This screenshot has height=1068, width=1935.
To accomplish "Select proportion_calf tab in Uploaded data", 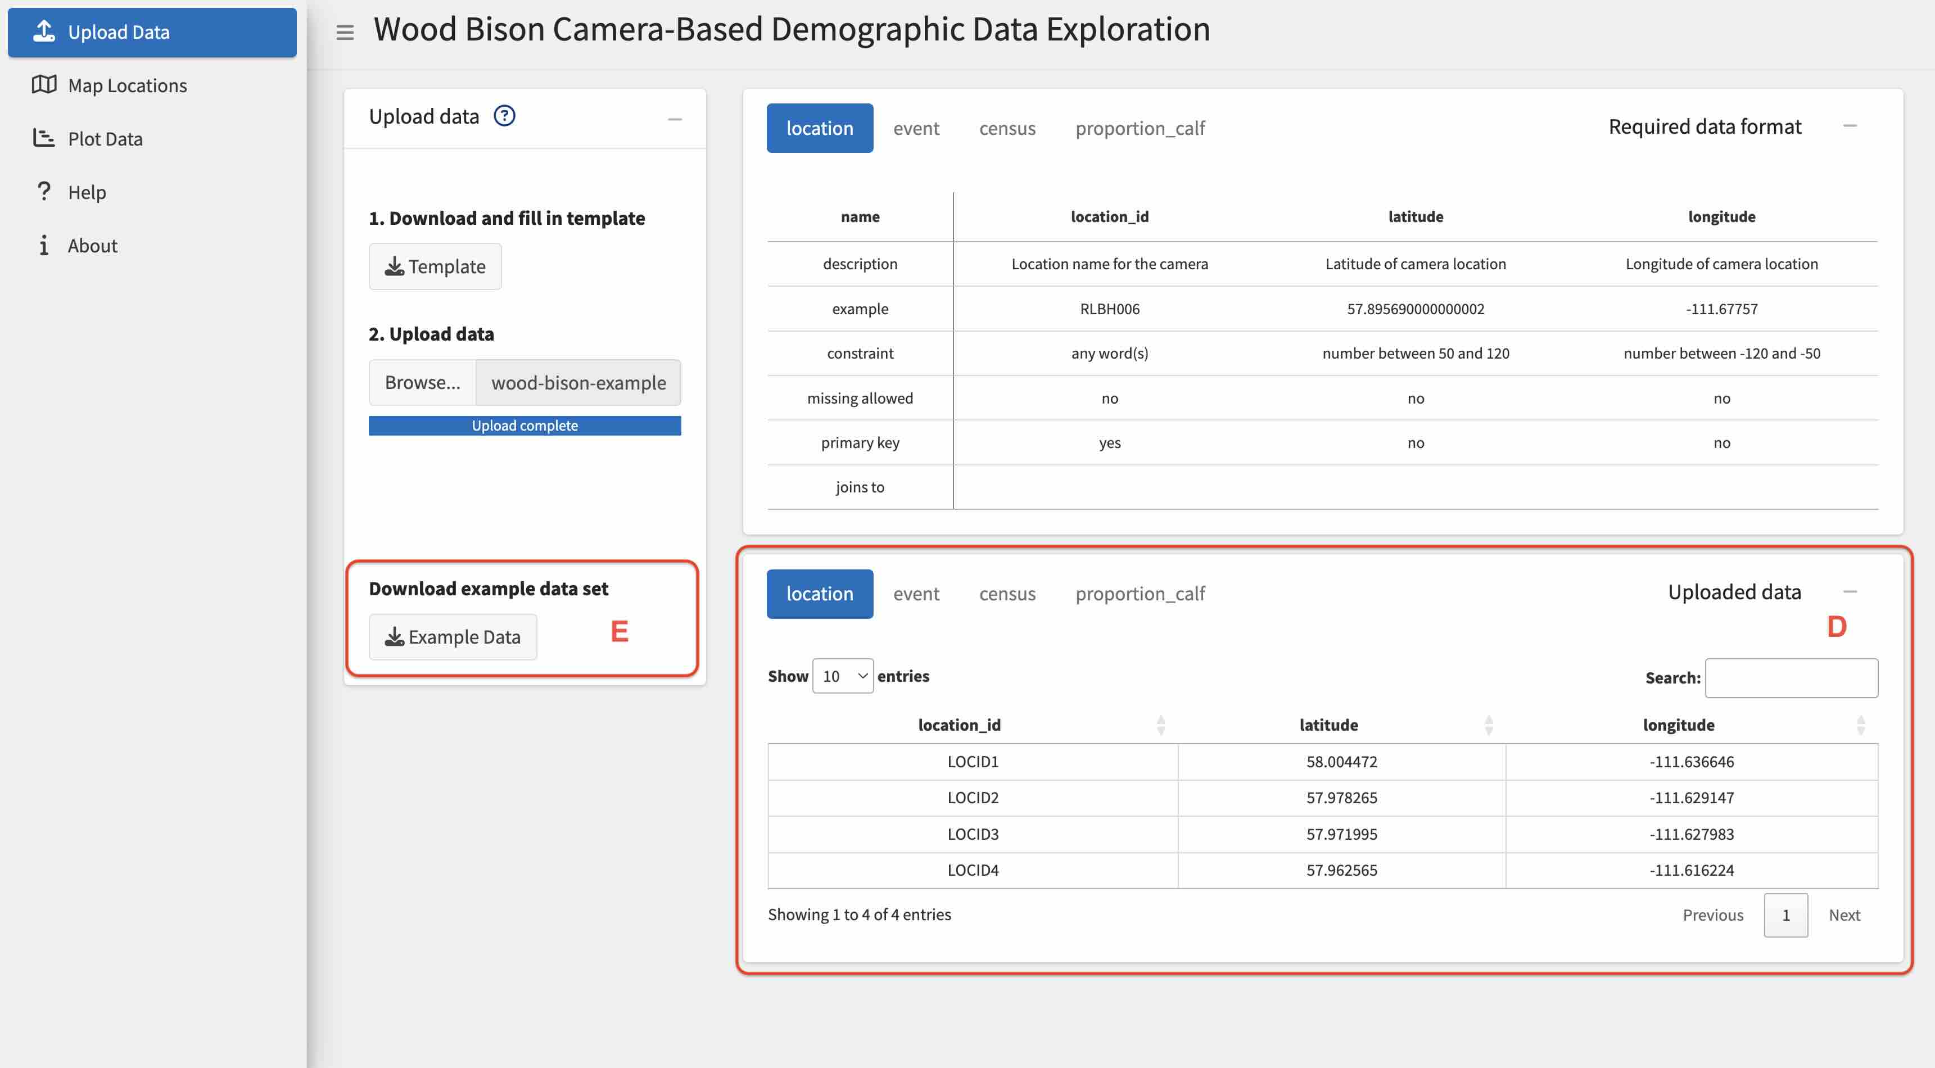I will 1140,594.
